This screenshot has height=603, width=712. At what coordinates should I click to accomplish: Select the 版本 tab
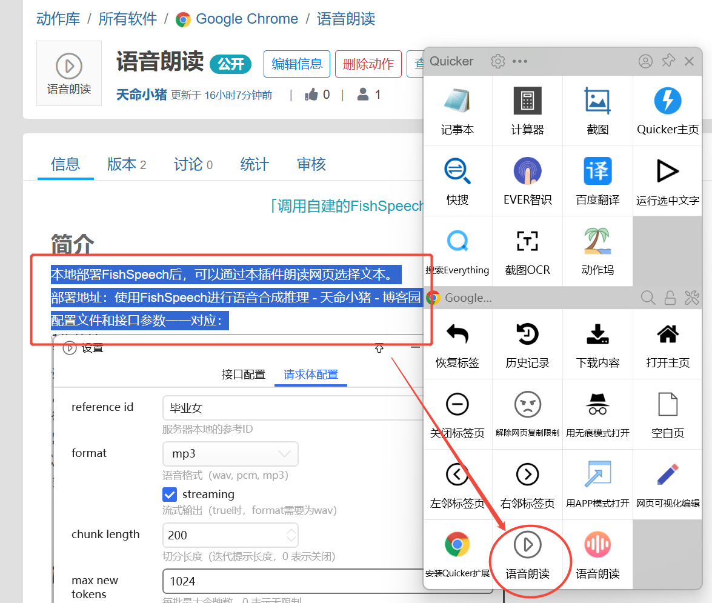coord(127,164)
